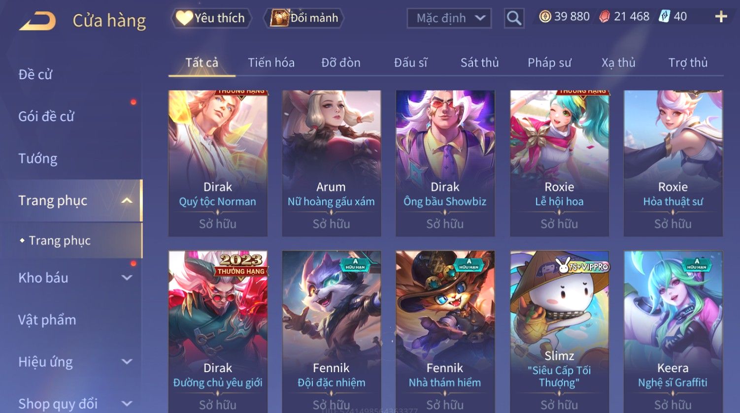Switch to the Pháp sư tab

(549, 63)
